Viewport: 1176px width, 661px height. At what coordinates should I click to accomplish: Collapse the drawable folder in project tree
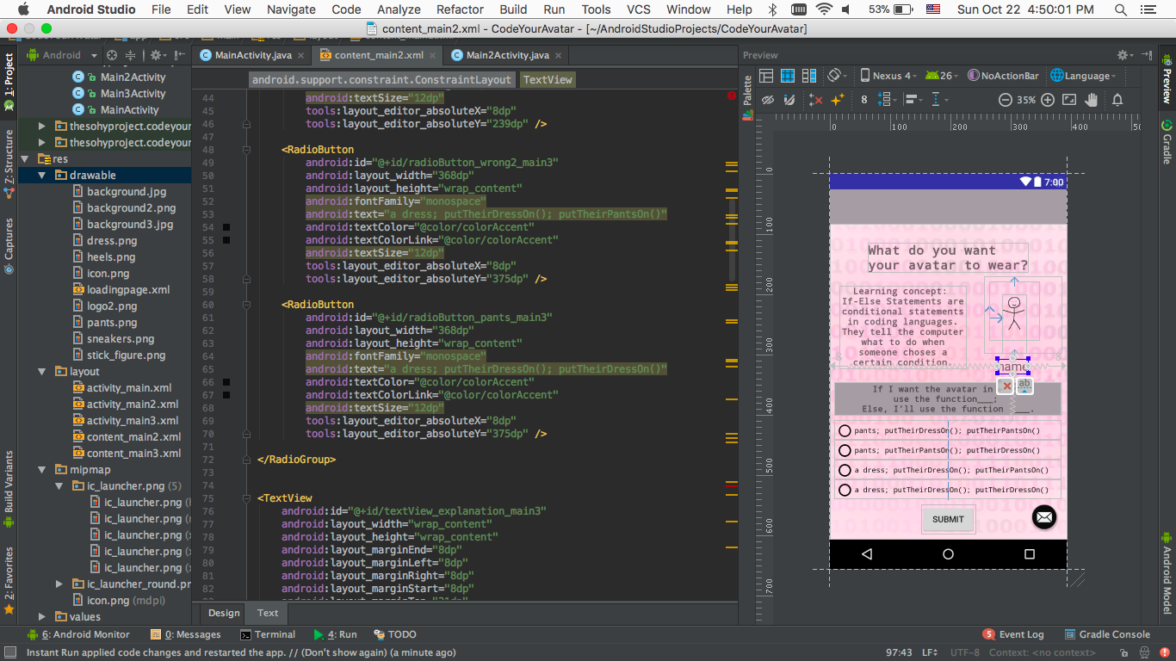click(42, 176)
